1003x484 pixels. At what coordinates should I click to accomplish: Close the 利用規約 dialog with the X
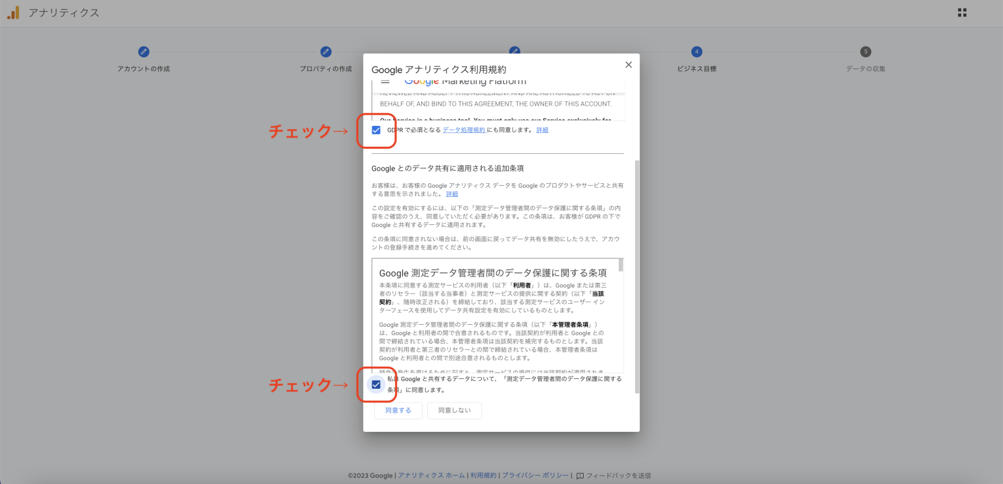[628, 65]
